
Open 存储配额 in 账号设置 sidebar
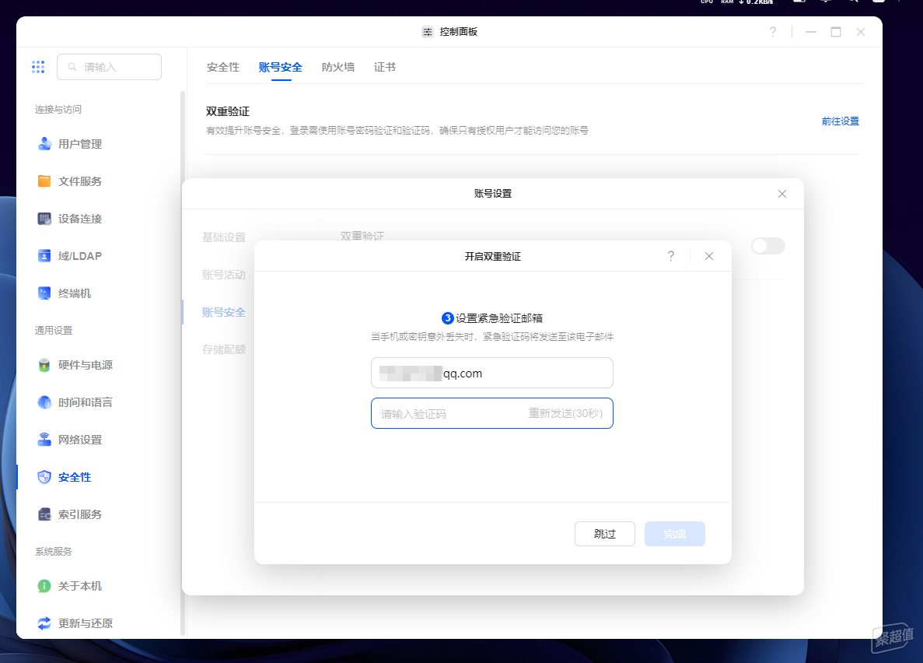point(224,349)
